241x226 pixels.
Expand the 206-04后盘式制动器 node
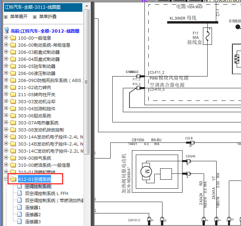point(6,59)
